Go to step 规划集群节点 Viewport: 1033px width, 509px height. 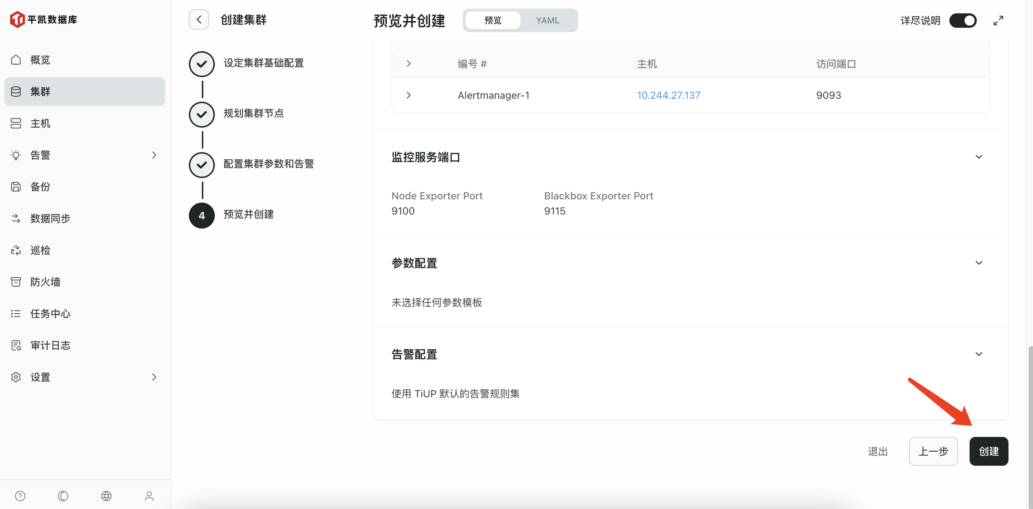(x=253, y=114)
